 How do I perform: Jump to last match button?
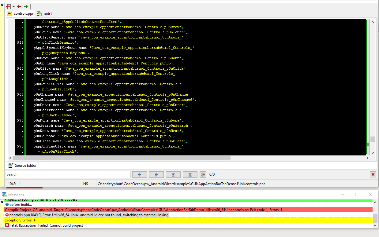tap(173, 174)
